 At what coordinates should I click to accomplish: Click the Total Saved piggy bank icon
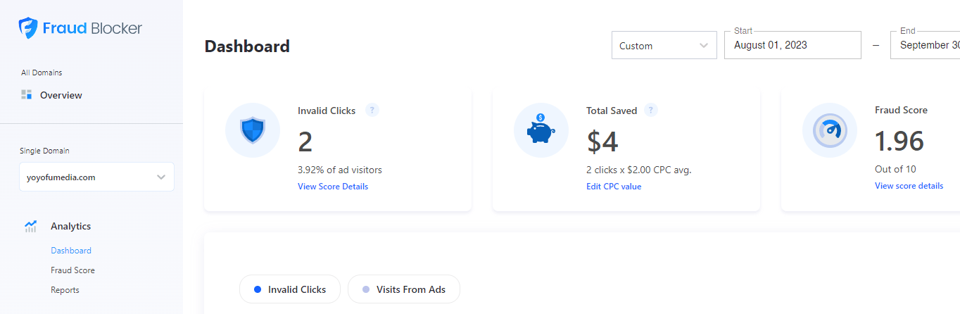[x=541, y=130]
